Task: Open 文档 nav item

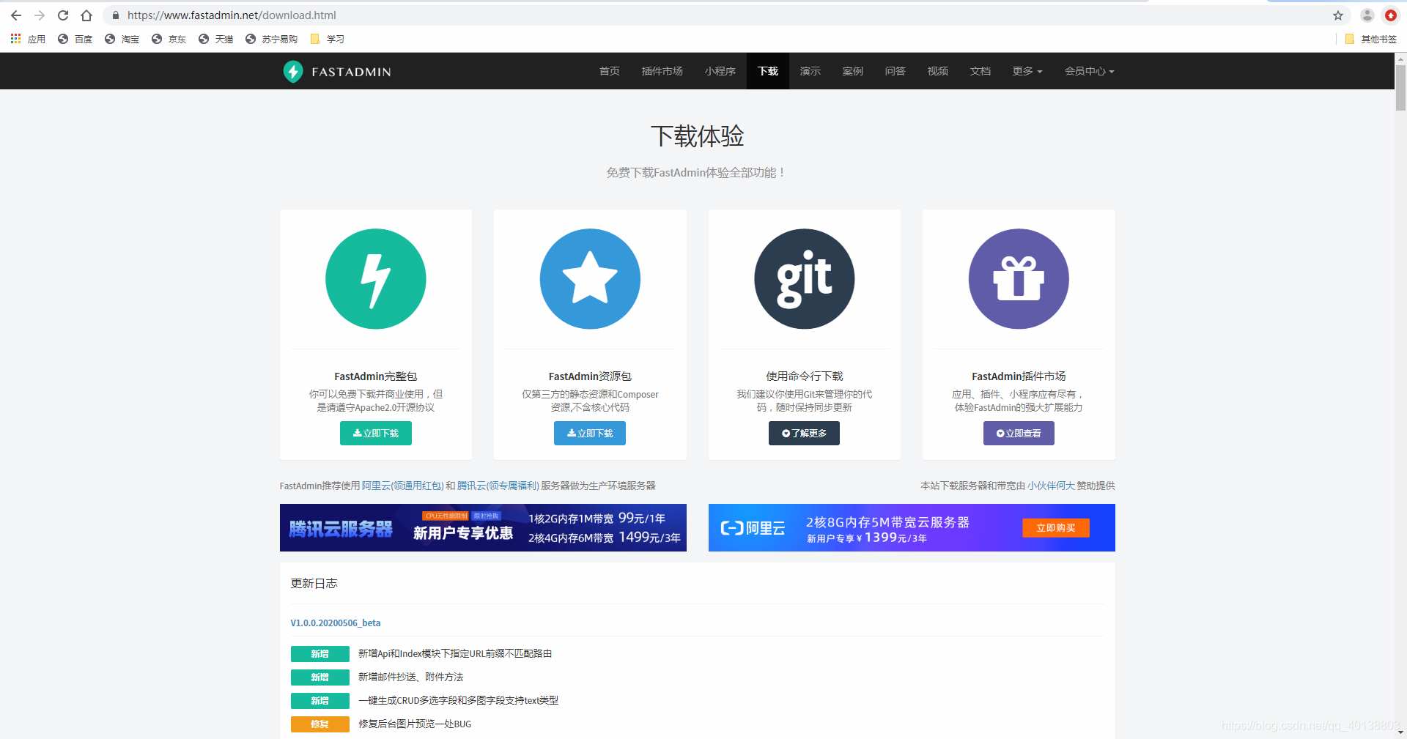Action: (x=981, y=71)
